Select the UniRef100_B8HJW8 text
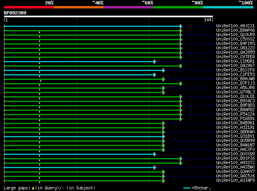This screenshot has height=191, width=257. pyautogui.click(x=235, y=79)
